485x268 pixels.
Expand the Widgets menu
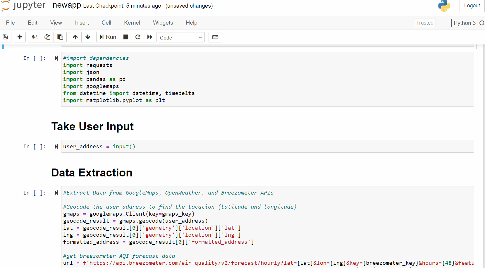pos(163,23)
